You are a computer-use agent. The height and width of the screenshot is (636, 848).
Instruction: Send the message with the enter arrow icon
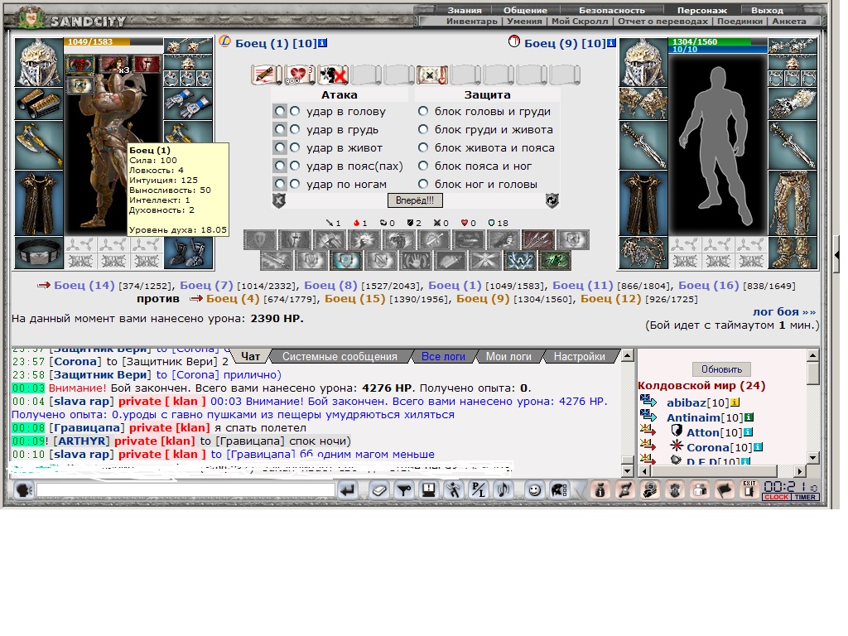(348, 490)
